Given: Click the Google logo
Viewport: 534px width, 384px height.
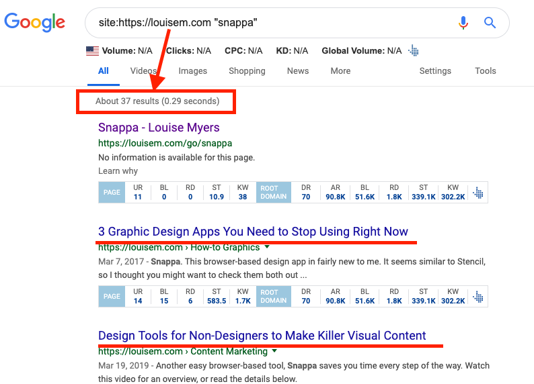Looking at the screenshot, I should [34, 22].
